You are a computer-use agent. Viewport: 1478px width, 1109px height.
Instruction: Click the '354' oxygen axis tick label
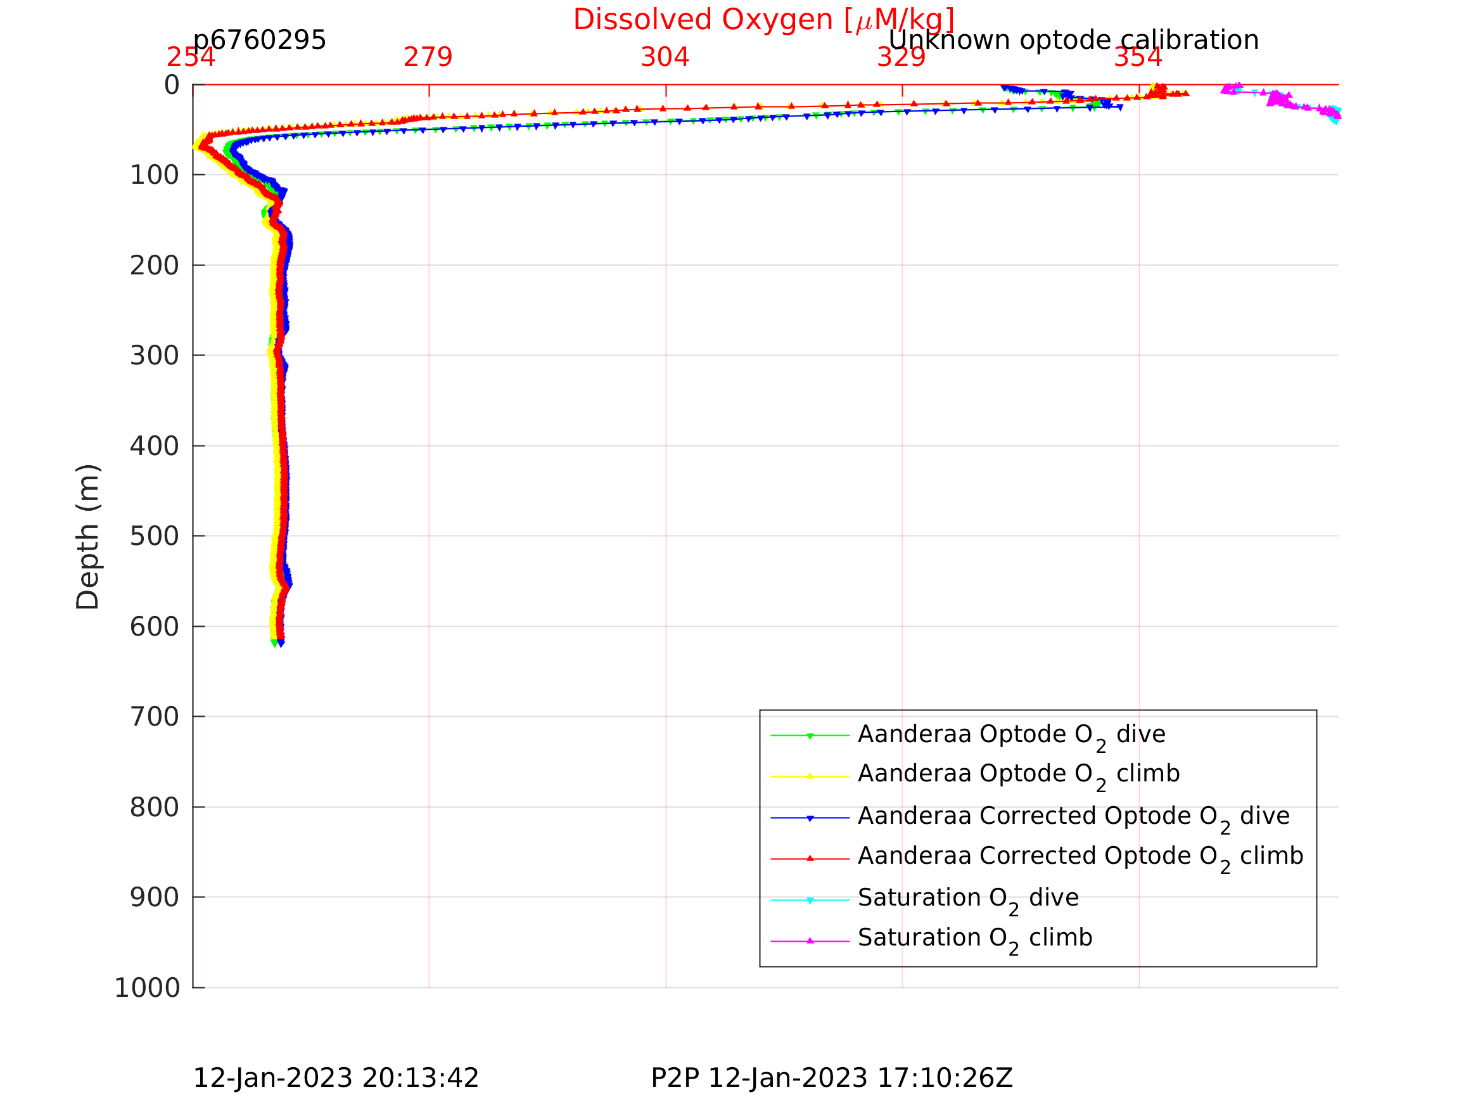tap(1138, 58)
